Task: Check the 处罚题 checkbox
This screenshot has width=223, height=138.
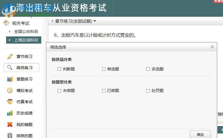Action: tap(148, 91)
